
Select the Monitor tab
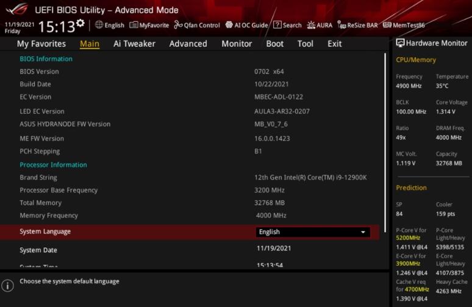tap(237, 44)
